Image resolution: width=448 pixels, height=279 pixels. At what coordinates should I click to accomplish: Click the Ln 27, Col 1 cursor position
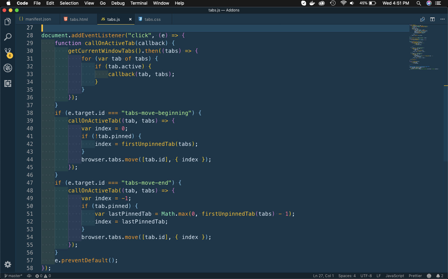[x=323, y=276]
